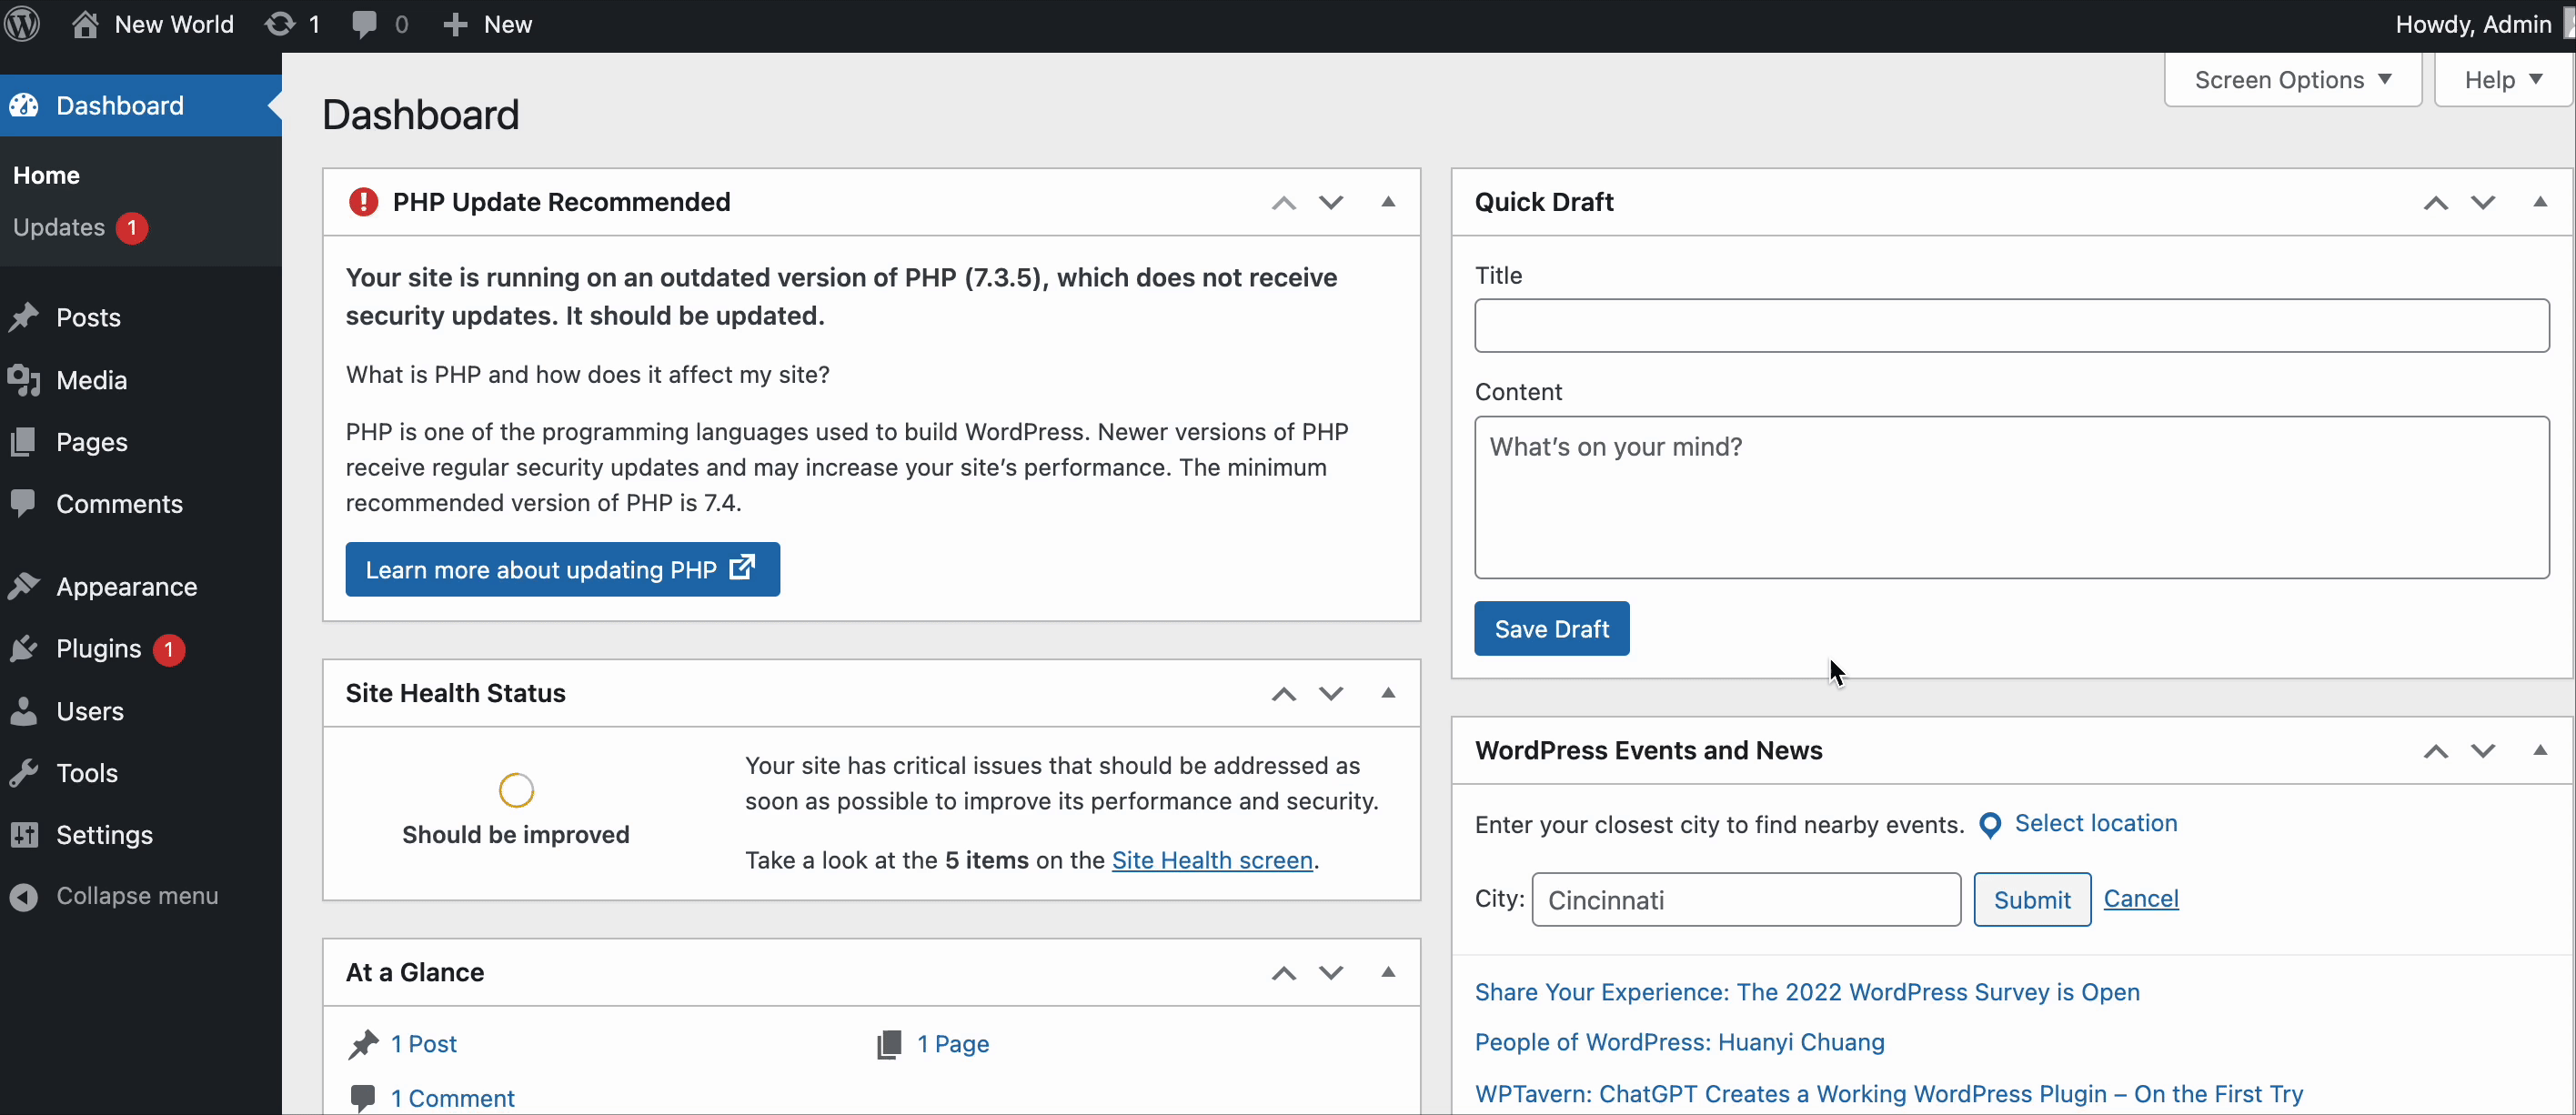The image size is (2576, 1115).
Task: Click the pages icon beside 1 Page
Action: [x=889, y=1044]
